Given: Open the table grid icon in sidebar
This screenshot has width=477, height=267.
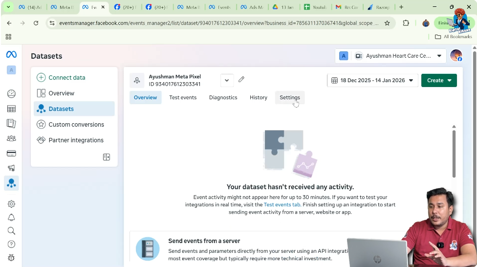Looking at the screenshot, I should [11, 109].
